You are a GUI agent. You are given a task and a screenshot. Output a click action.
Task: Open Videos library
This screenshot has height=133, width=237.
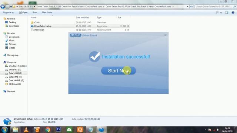[x=11, y=48]
